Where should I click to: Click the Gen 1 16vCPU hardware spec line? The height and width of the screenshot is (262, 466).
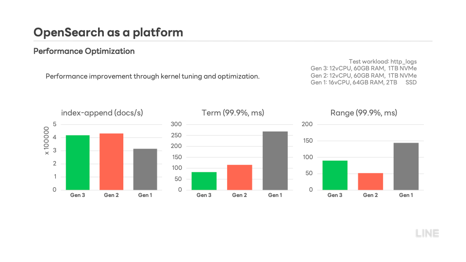coord(364,82)
